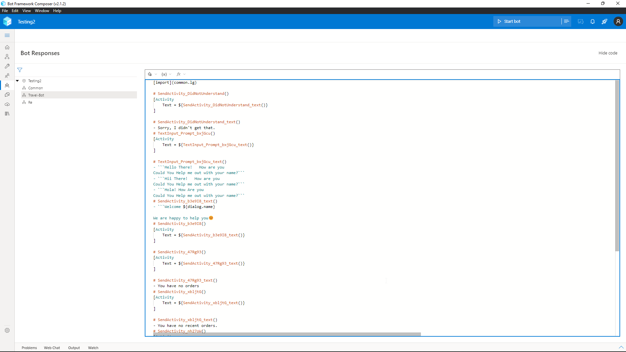Click the horizontal scrollbar of code editor
626x352 pixels.
tap(287, 334)
